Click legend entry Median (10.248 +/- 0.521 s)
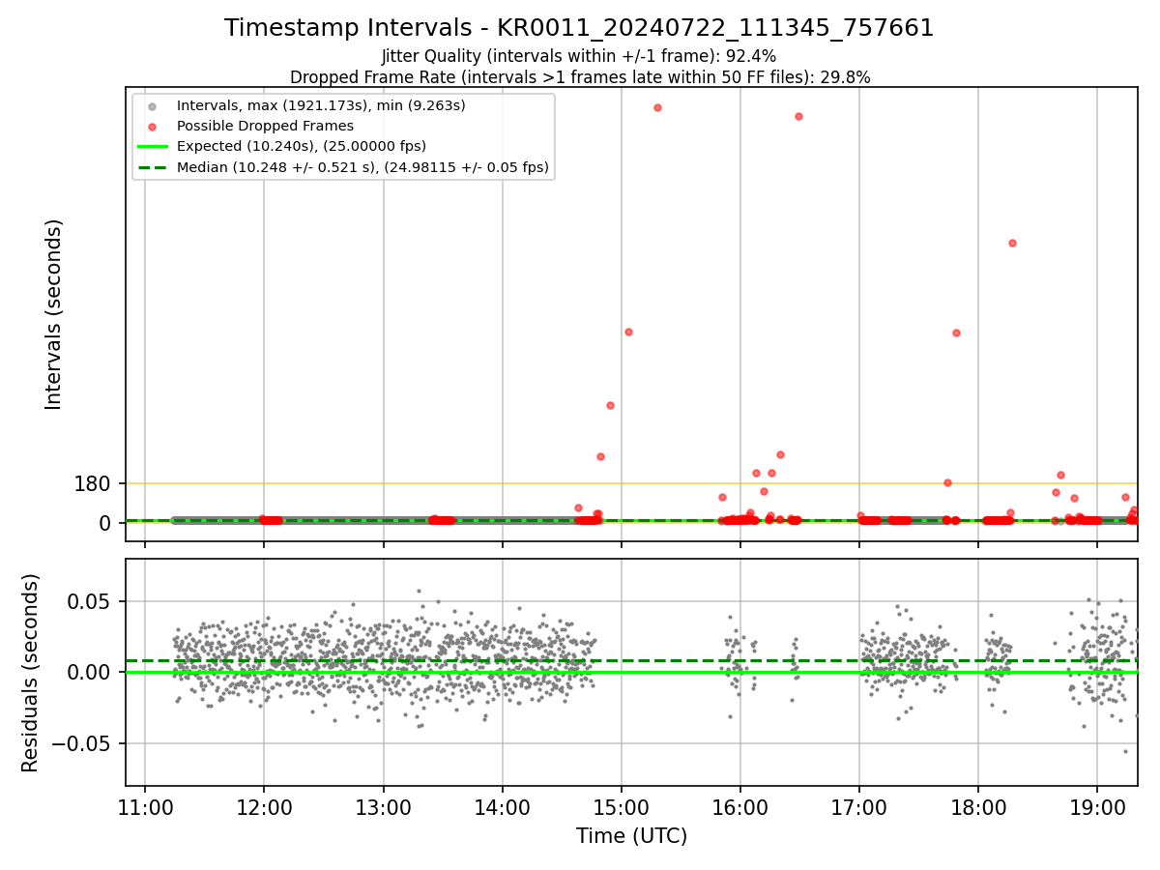 coord(362,167)
